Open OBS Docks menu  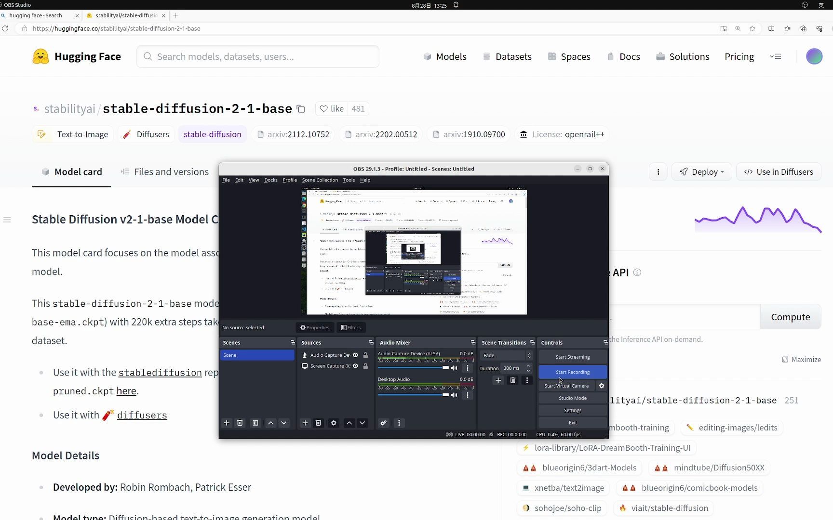coord(271,180)
